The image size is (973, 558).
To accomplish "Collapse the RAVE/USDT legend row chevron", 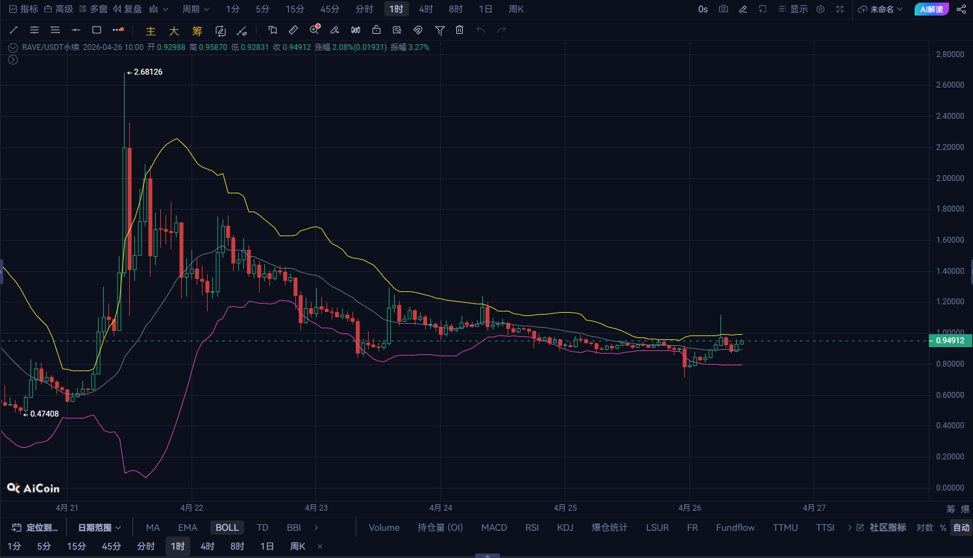I will (13, 47).
